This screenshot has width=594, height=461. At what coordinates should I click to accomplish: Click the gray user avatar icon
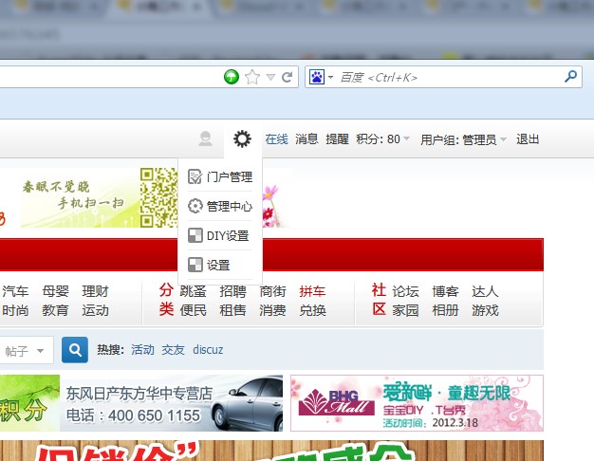click(205, 138)
